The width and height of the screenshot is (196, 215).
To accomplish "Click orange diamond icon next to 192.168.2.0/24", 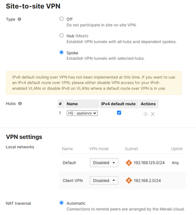I will 129,181.
